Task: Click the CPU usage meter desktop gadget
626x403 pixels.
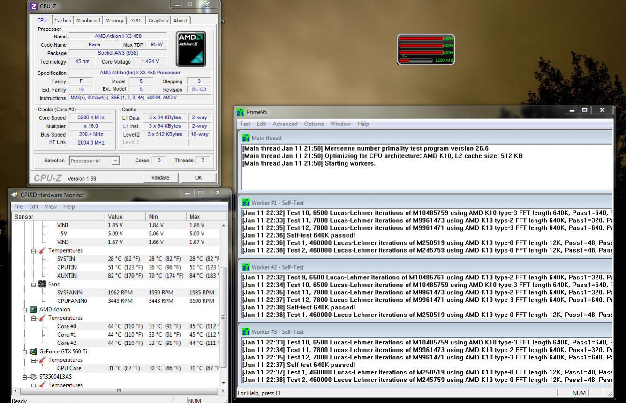Action: coord(426,49)
